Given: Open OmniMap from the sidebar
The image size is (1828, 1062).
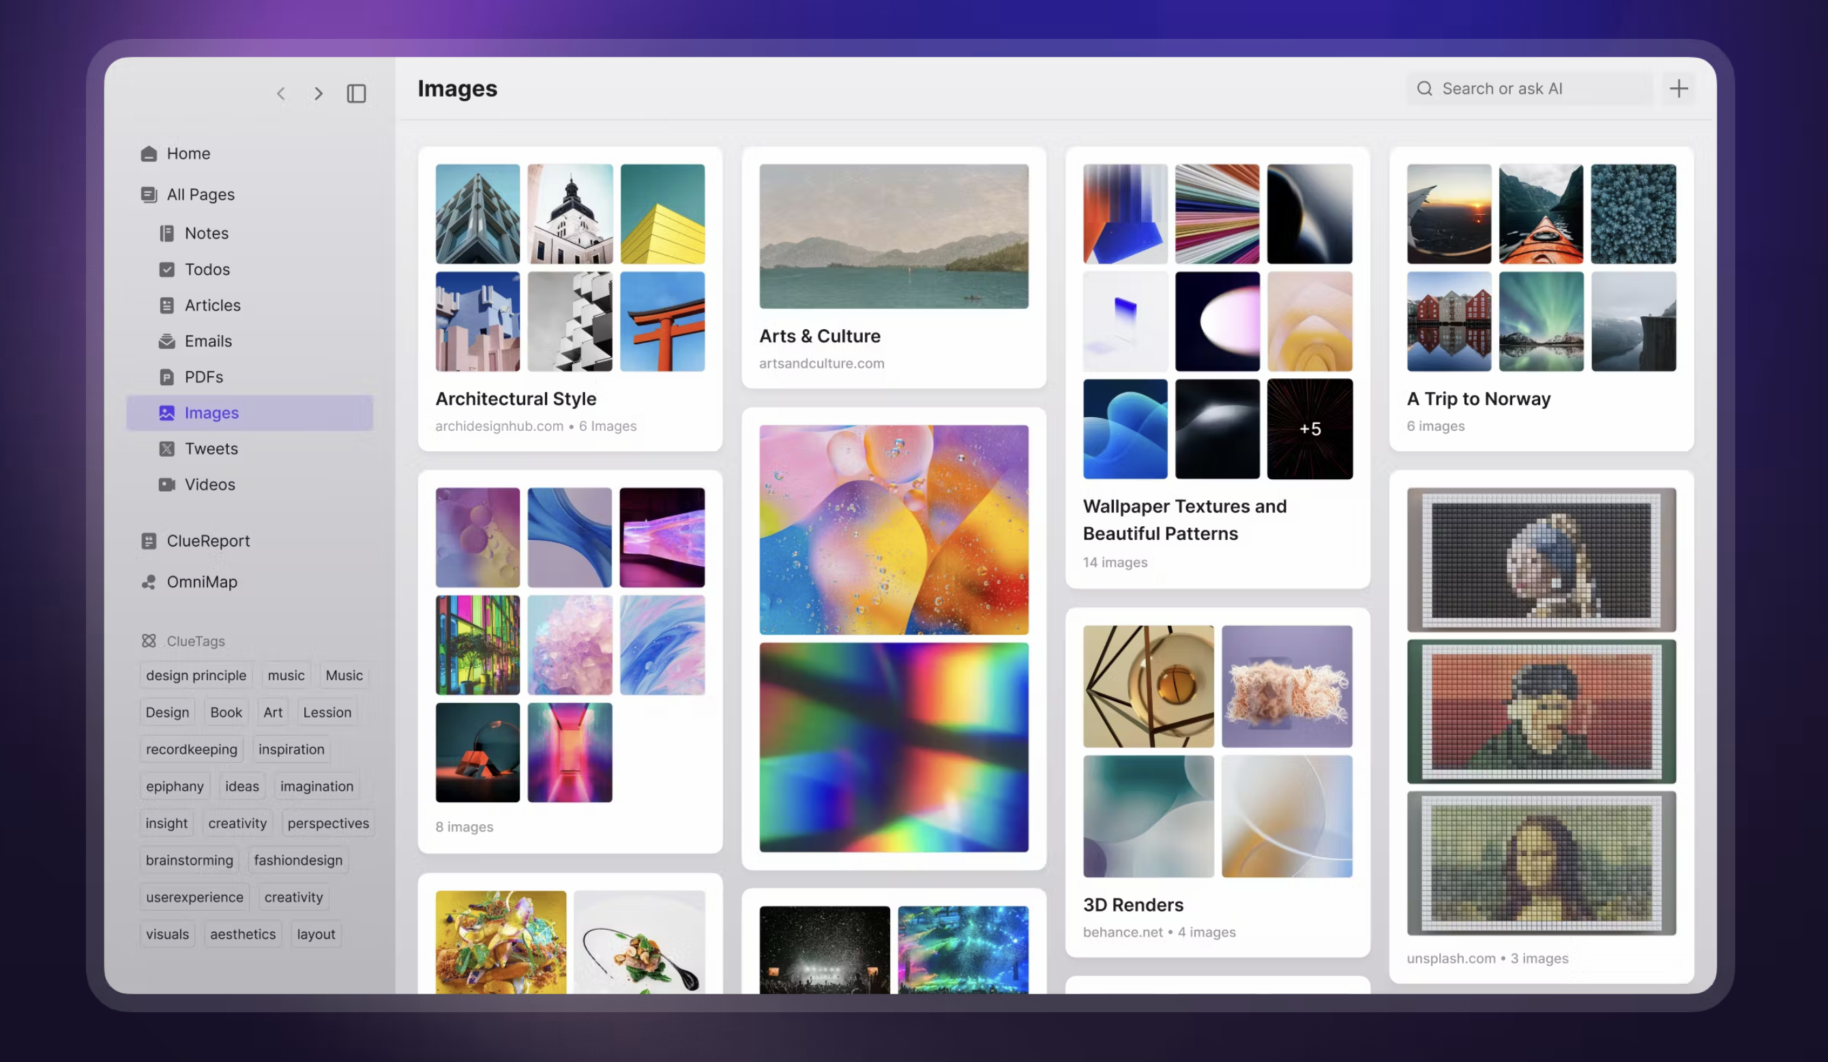Looking at the screenshot, I should tap(201, 582).
